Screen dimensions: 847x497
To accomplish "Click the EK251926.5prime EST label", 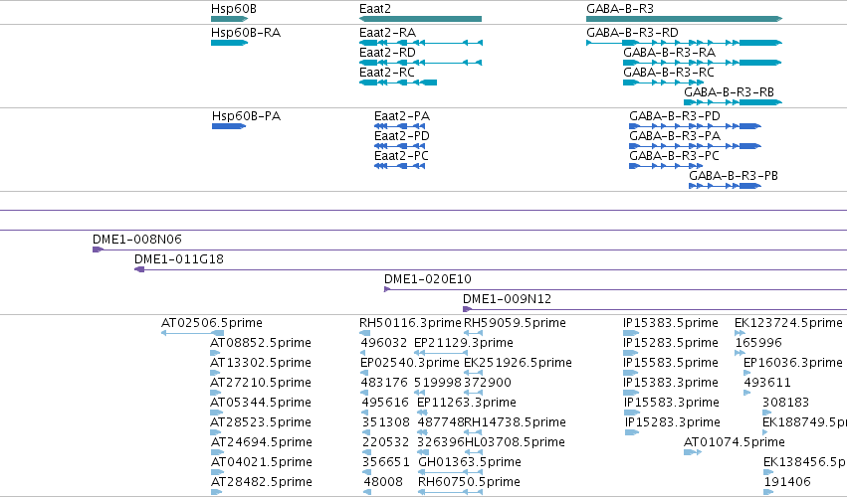I will pos(518,363).
